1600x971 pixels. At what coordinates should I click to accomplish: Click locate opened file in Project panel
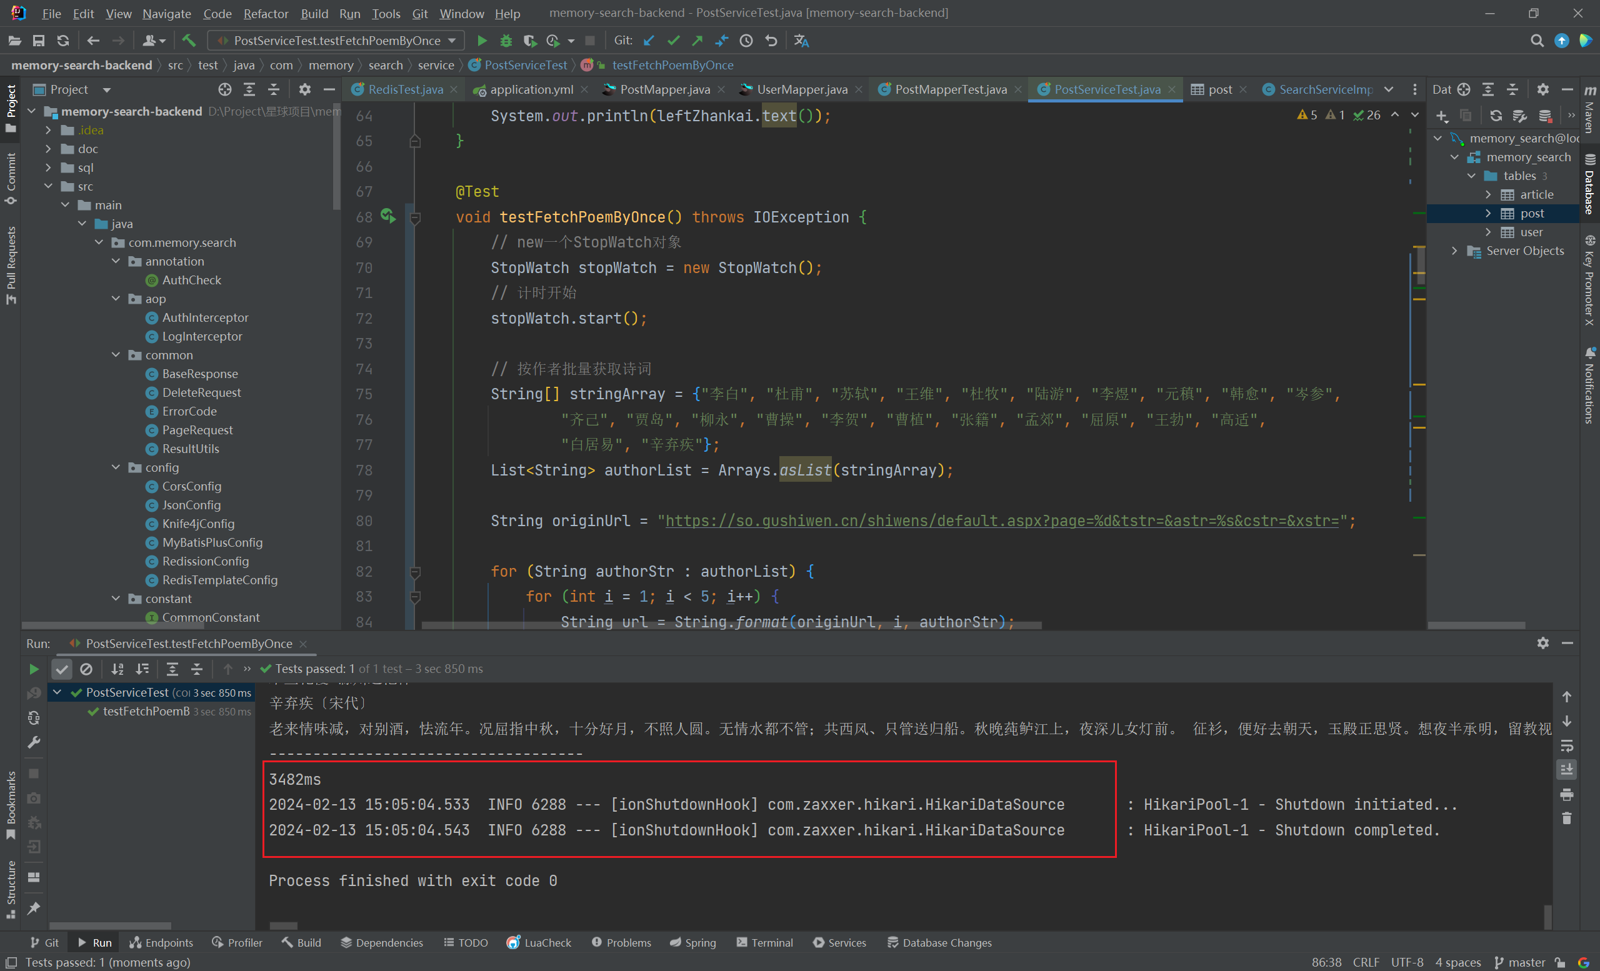(224, 89)
